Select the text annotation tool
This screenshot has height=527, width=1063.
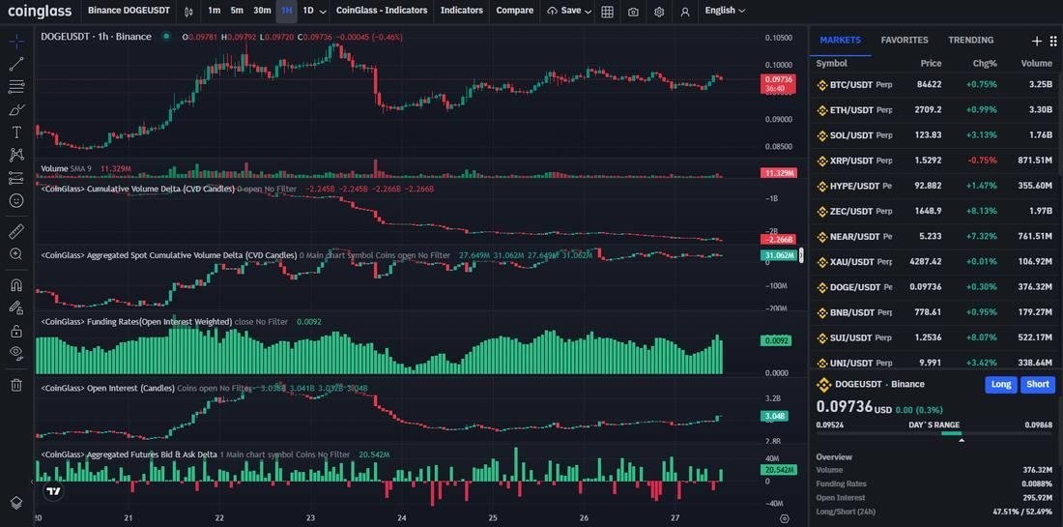point(16,132)
